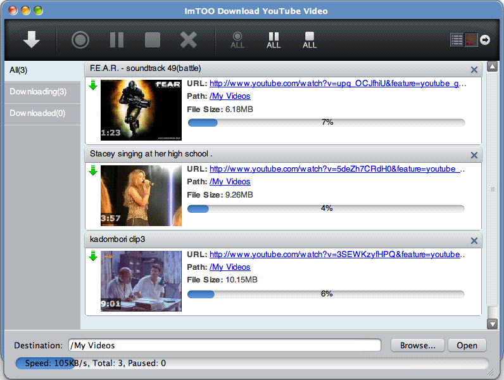Select the Downloading(3) category
The height and width of the screenshot is (380, 504).
point(42,92)
